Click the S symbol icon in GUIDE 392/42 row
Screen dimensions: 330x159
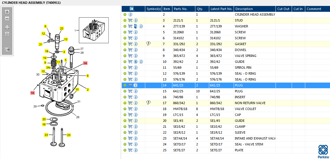click(136, 62)
